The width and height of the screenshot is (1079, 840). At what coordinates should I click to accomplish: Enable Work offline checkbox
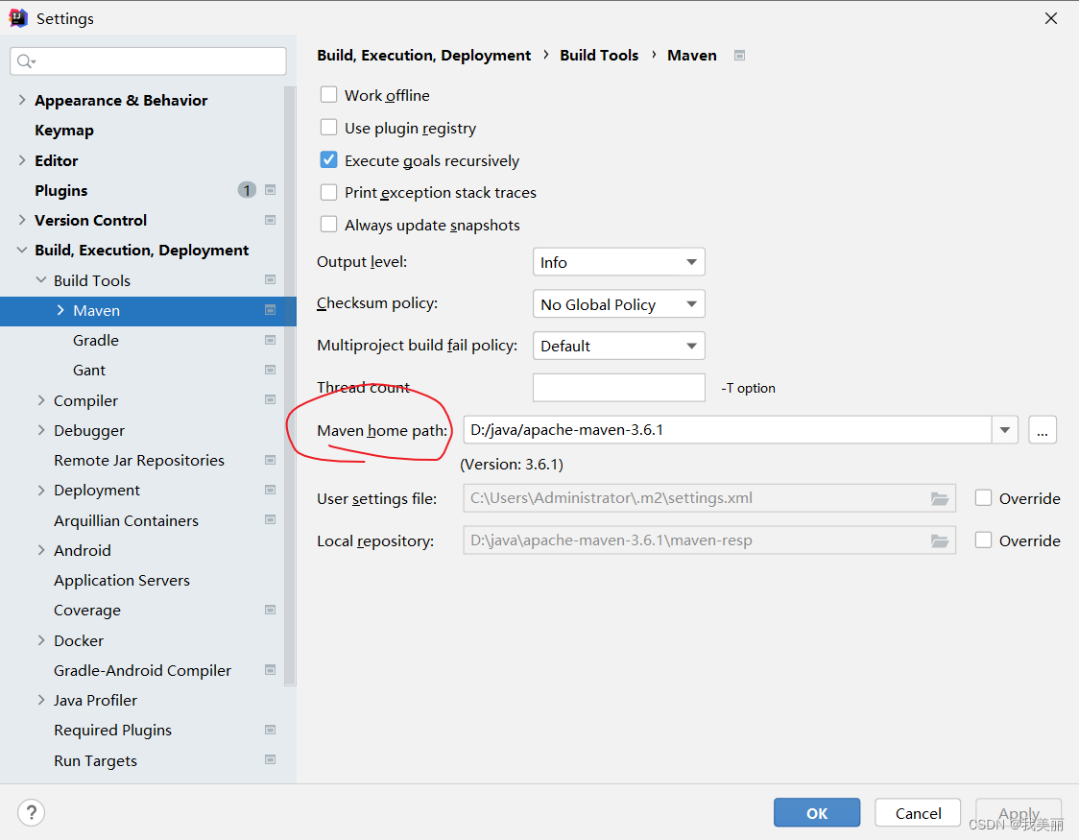coord(329,94)
